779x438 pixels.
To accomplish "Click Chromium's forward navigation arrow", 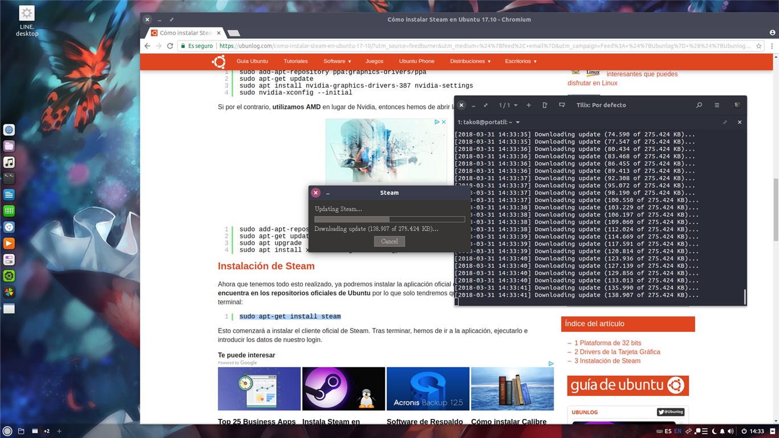I will click(x=159, y=46).
